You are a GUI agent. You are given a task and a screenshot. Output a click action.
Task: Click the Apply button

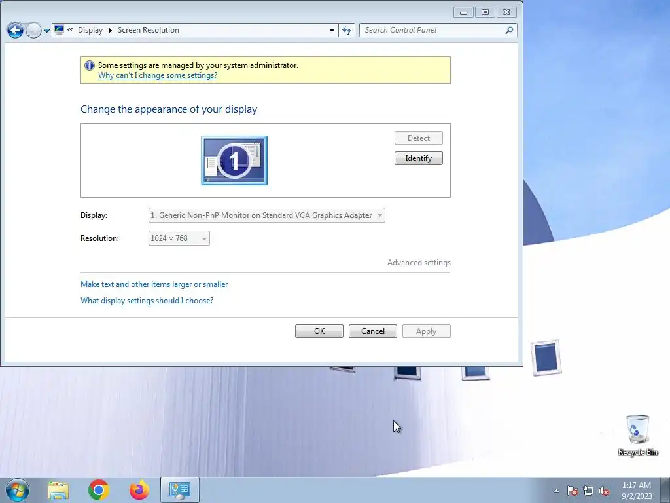[427, 331]
